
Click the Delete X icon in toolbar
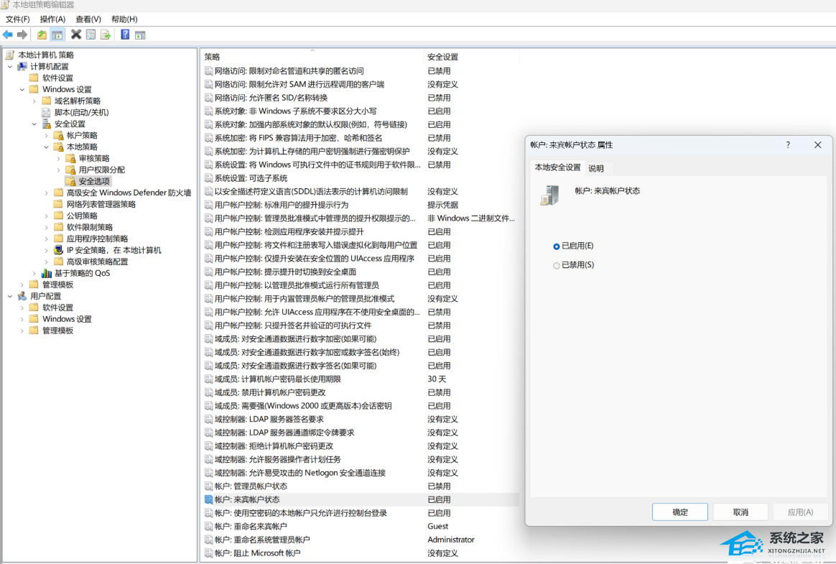[75, 34]
